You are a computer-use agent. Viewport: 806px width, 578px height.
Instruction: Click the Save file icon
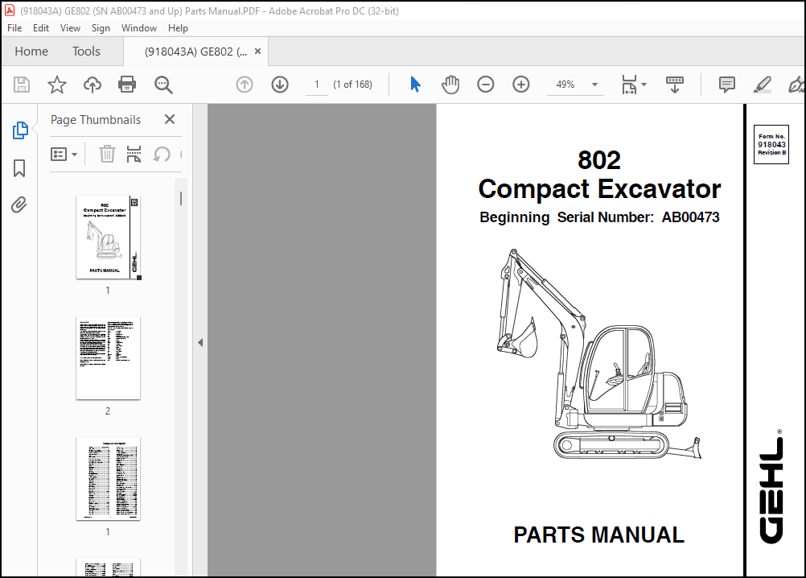[x=22, y=85]
